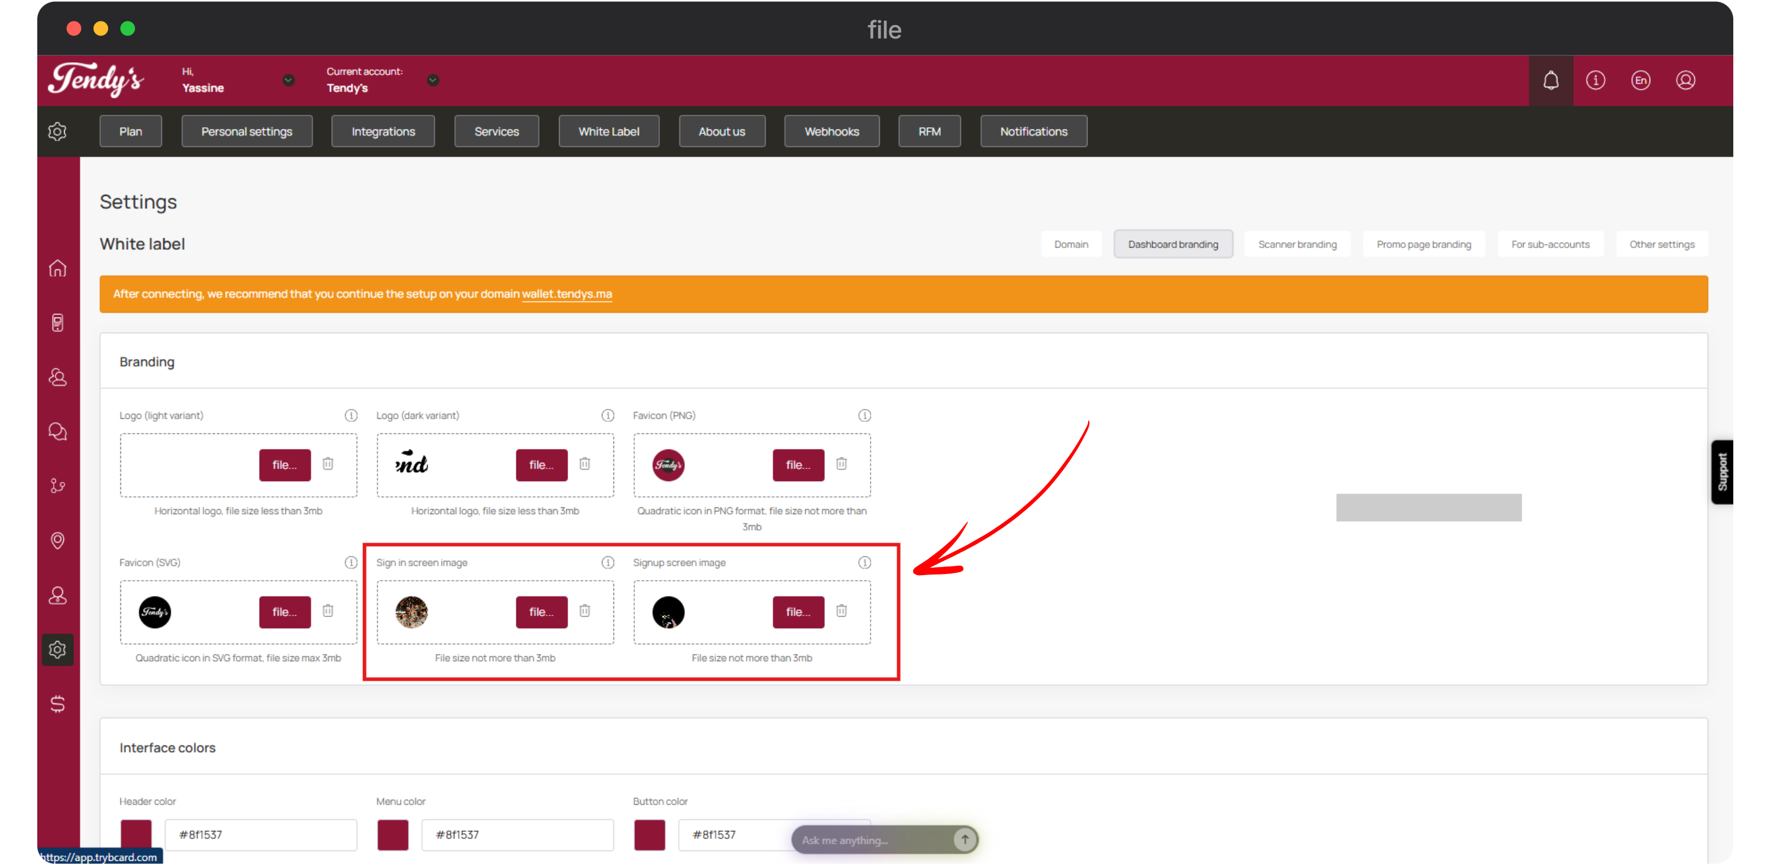
Task: Open the chat messages sidebar icon
Action: (57, 432)
